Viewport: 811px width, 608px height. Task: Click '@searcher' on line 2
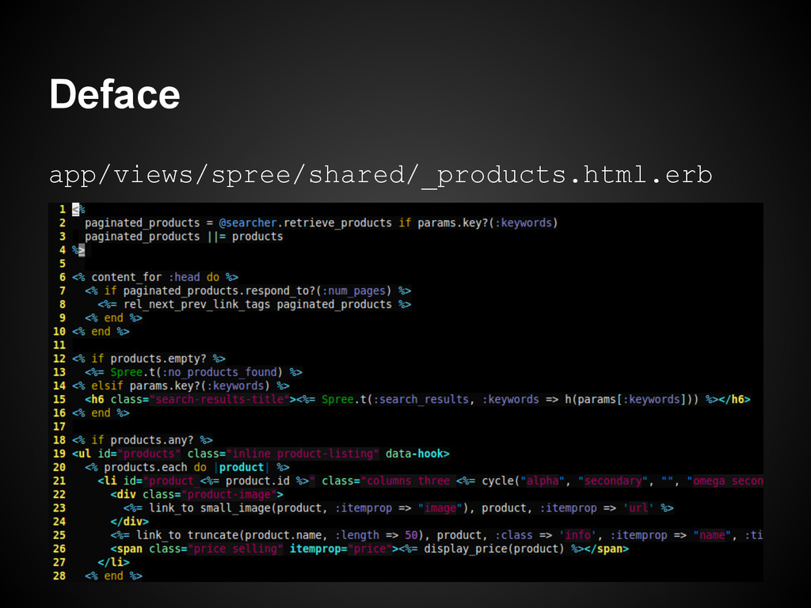(248, 222)
